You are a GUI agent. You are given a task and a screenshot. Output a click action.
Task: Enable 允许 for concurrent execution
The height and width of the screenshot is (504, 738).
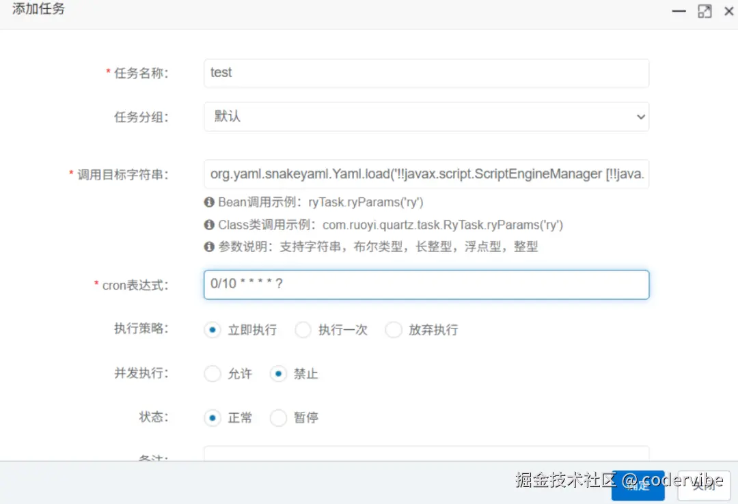213,374
